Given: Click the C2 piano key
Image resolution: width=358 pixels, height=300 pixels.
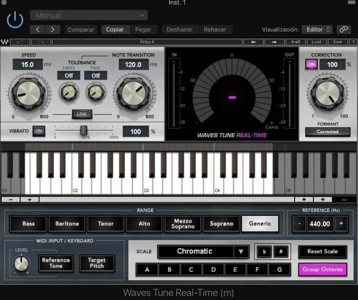Looking at the screenshot, I should click(x=77, y=185).
